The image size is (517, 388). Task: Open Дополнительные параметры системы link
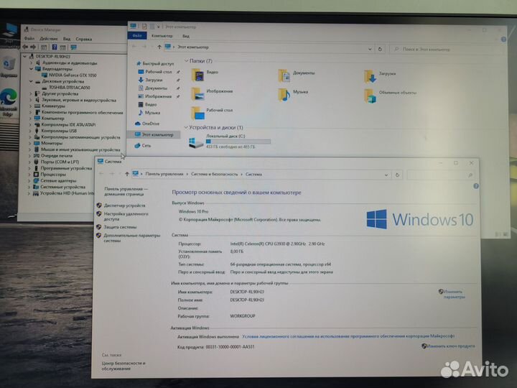[132, 238]
